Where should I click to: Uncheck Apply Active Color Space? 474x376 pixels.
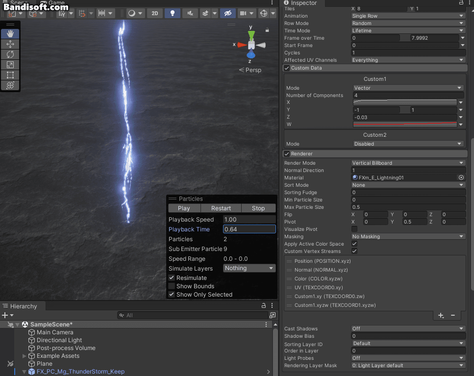354,244
